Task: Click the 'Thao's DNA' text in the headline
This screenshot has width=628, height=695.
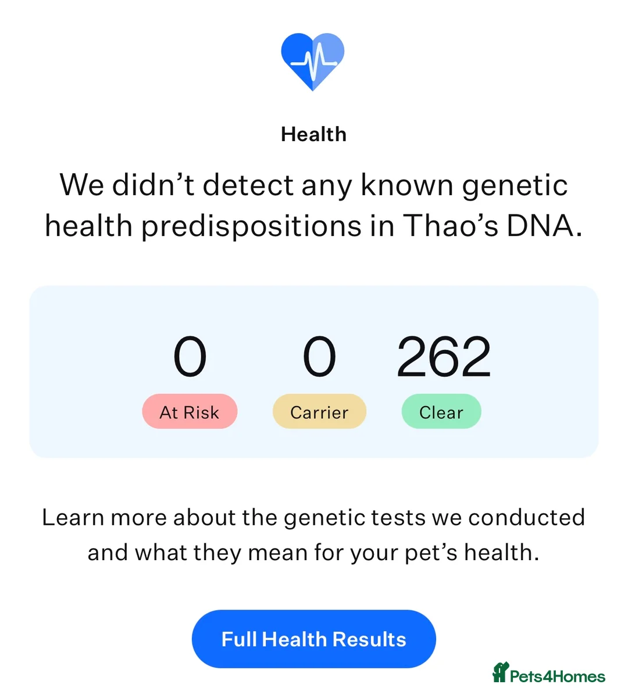Action: tap(492, 225)
